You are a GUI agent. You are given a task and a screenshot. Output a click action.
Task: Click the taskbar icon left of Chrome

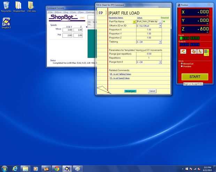click(x=46, y=169)
